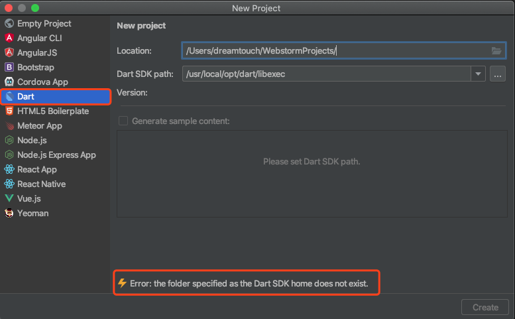Select the Yeoman mascot icon
The height and width of the screenshot is (319, 515).
click(x=9, y=213)
